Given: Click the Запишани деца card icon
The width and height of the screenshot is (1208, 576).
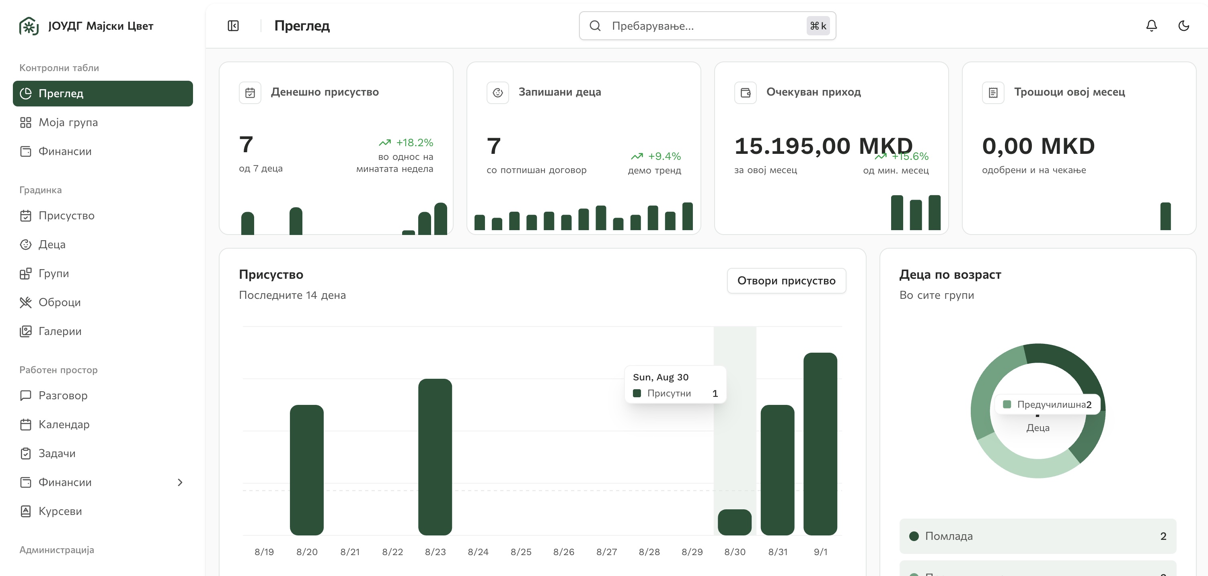Looking at the screenshot, I should [497, 93].
